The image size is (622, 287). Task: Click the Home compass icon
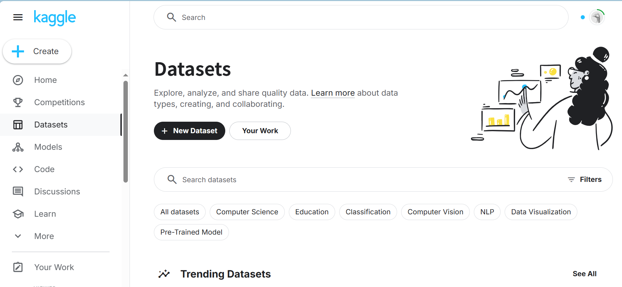coord(18,80)
